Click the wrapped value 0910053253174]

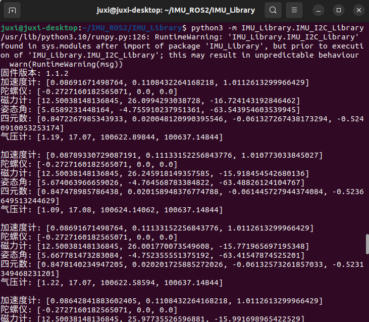coord(32,128)
